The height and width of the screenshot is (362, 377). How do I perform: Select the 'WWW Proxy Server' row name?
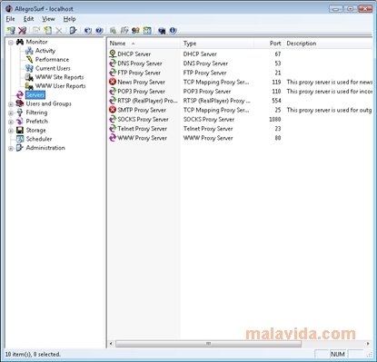[x=143, y=138]
